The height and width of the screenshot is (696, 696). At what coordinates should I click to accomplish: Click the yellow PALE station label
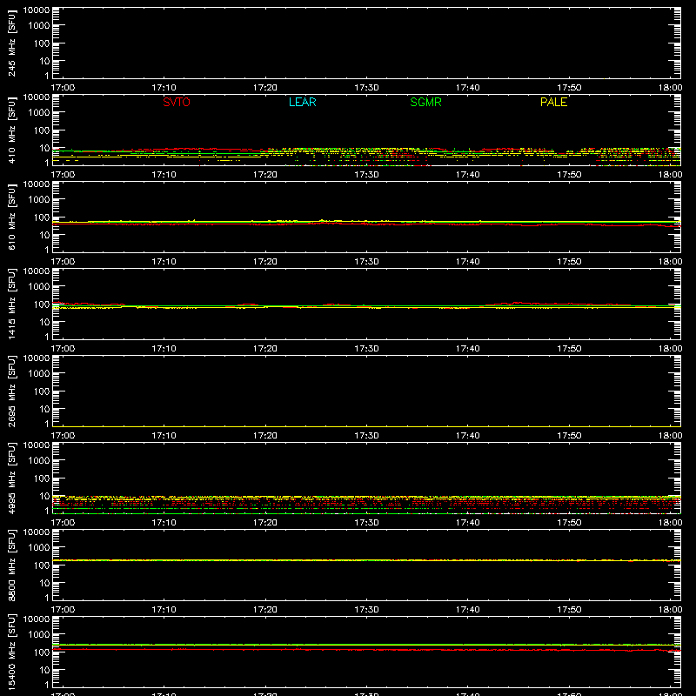[x=553, y=102]
